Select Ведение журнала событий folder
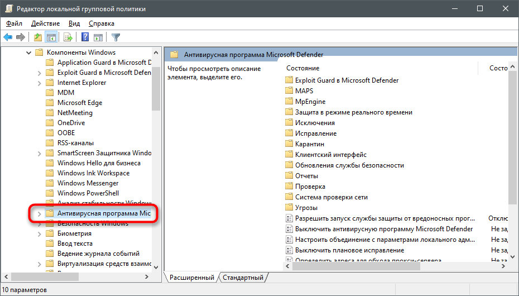Screen dimensions: 519x296 point(93,254)
